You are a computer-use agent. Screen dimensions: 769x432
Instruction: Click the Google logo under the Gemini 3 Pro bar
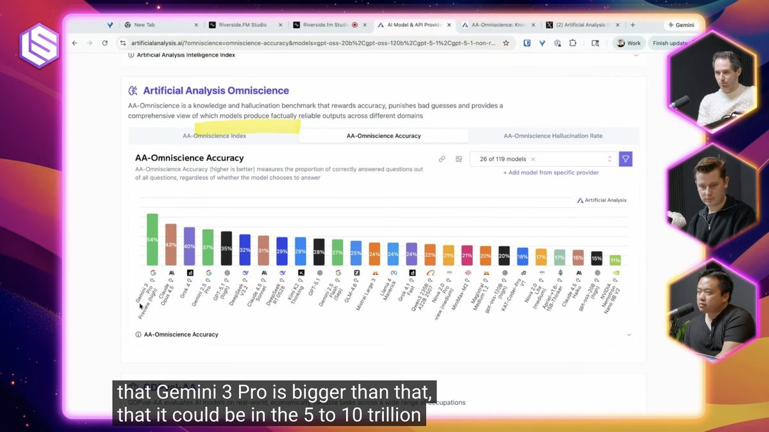[x=153, y=272]
